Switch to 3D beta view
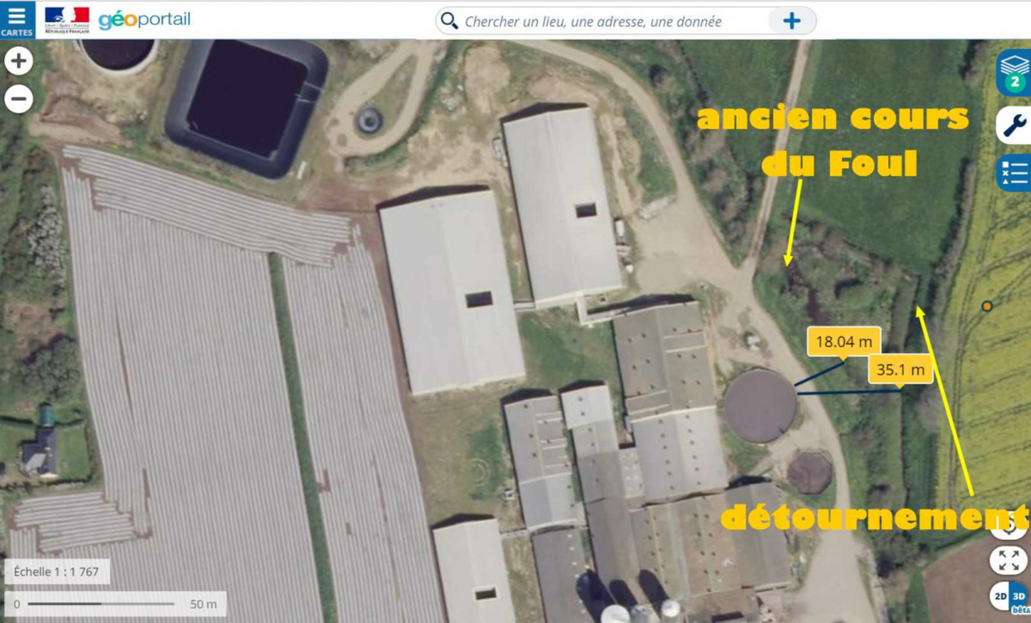 pyautogui.click(x=1019, y=597)
